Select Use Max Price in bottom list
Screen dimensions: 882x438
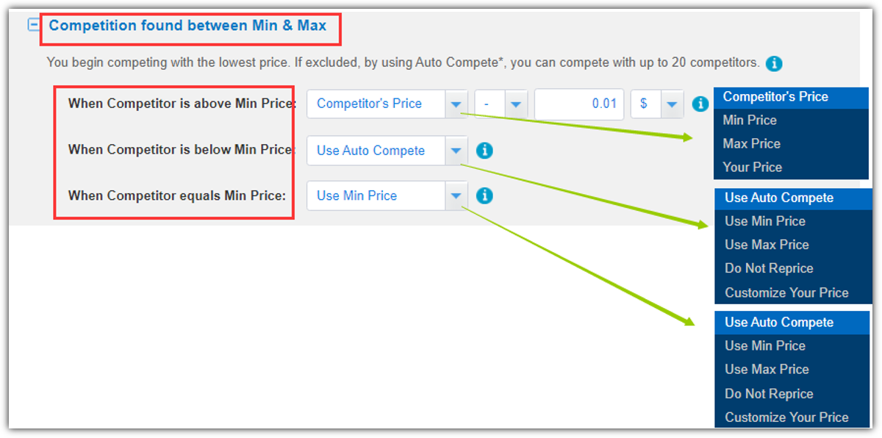point(767,370)
